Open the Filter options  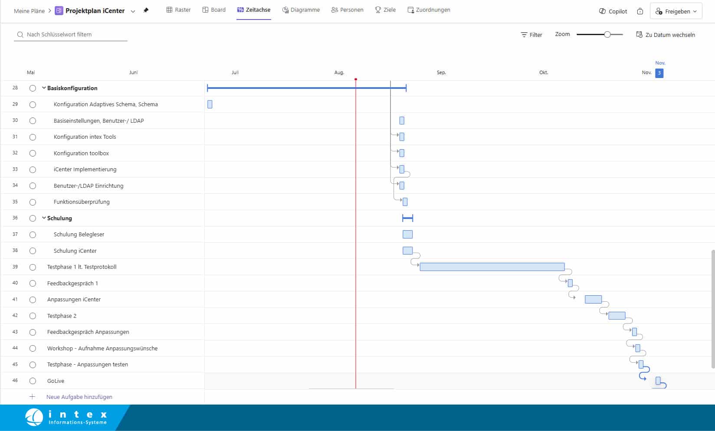pos(531,35)
